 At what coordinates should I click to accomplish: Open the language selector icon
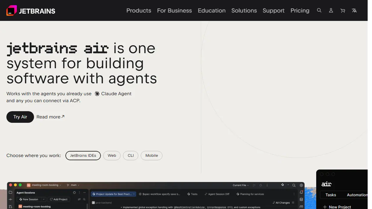pos(354,10)
